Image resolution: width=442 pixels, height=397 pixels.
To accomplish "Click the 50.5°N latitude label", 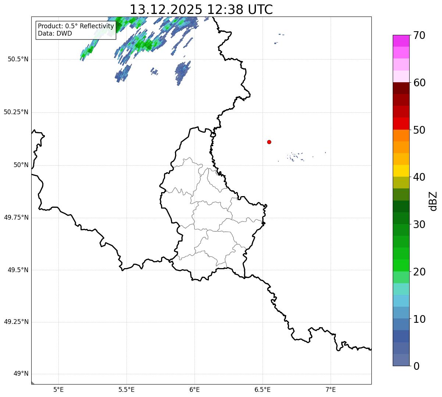I will (18, 59).
